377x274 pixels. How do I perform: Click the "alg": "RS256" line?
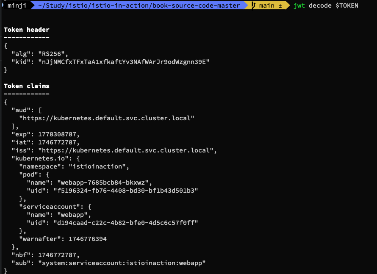40,54
